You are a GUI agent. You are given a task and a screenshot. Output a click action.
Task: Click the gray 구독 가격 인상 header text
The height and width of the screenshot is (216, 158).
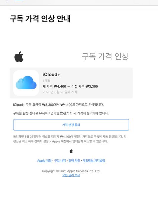coord(105,56)
